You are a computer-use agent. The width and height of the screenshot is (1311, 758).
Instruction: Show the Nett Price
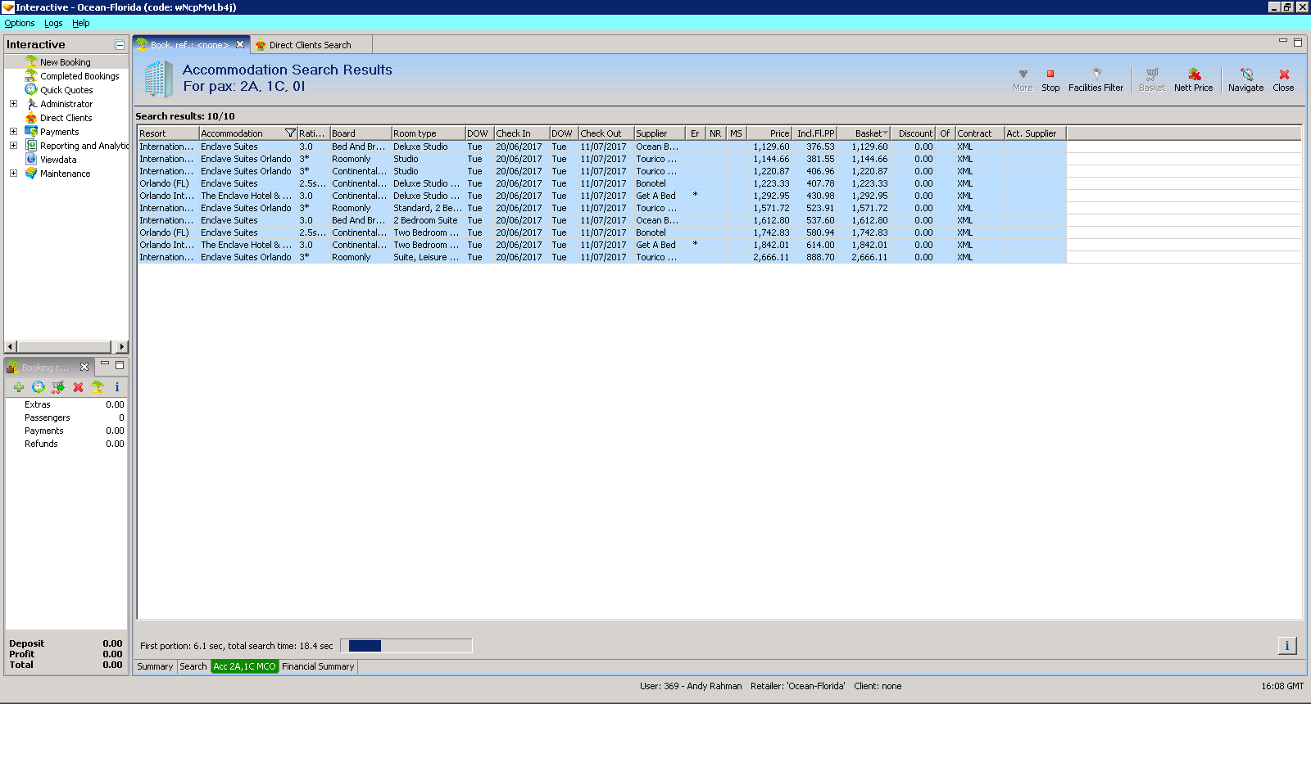[1193, 79]
